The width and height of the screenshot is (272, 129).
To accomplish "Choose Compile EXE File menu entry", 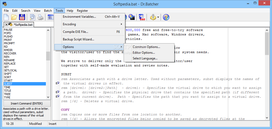I will pyautogui.click(x=89, y=32).
